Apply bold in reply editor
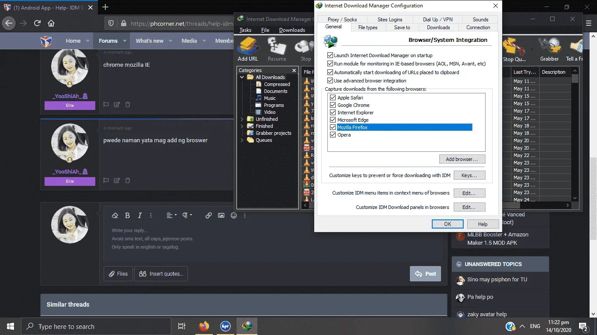This screenshot has width=597, height=335. [x=128, y=215]
